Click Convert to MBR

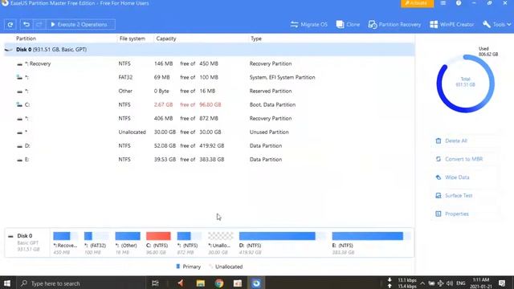pos(464,159)
